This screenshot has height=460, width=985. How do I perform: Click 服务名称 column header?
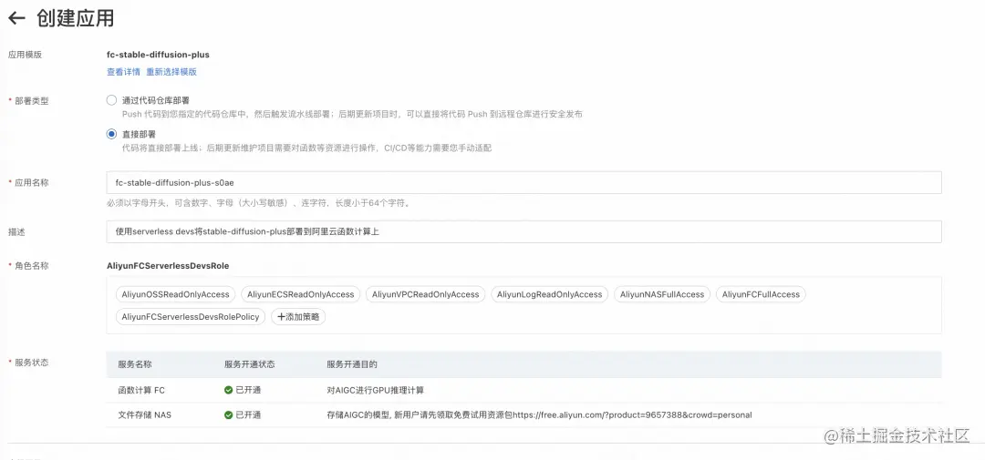(134, 364)
